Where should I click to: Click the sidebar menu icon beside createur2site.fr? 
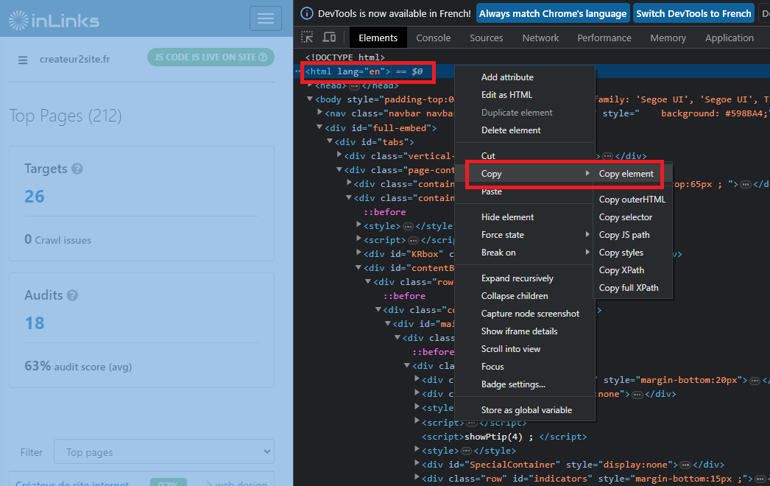point(23,60)
